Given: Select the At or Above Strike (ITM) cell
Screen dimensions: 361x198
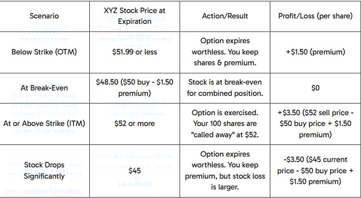Looking at the screenshot, I should tap(44, 124).
